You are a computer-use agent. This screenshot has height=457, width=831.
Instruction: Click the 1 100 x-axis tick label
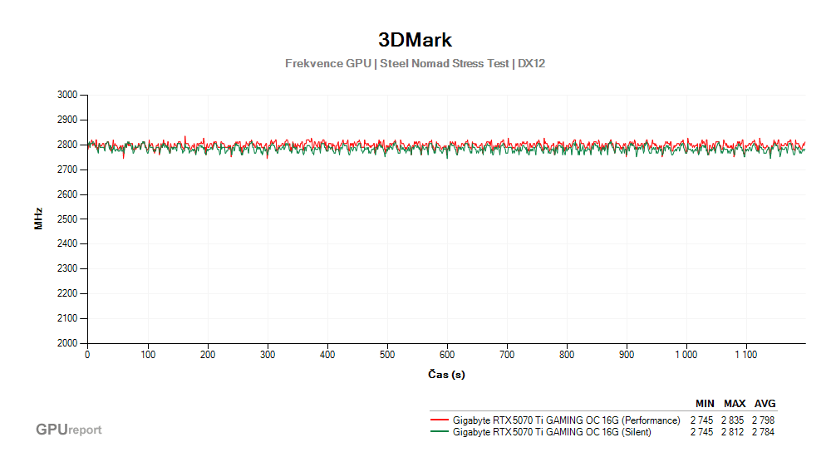[746, 355]
